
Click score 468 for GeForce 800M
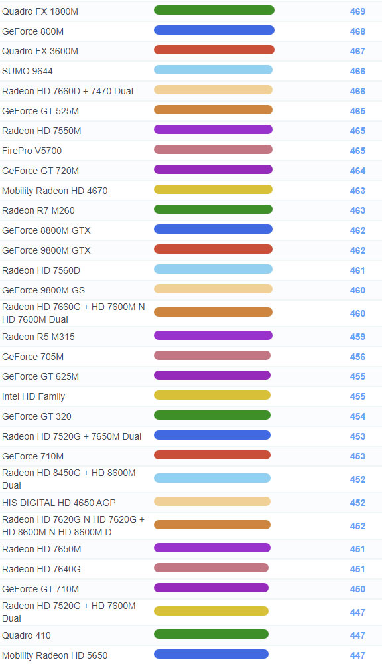click(357, 31)
